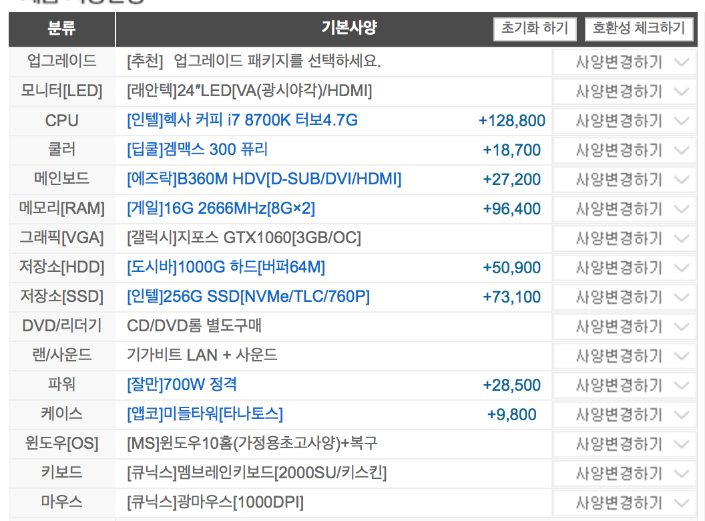Click the +9,800 case price
The width and height of the screenshot is (705, 521).
511,415
